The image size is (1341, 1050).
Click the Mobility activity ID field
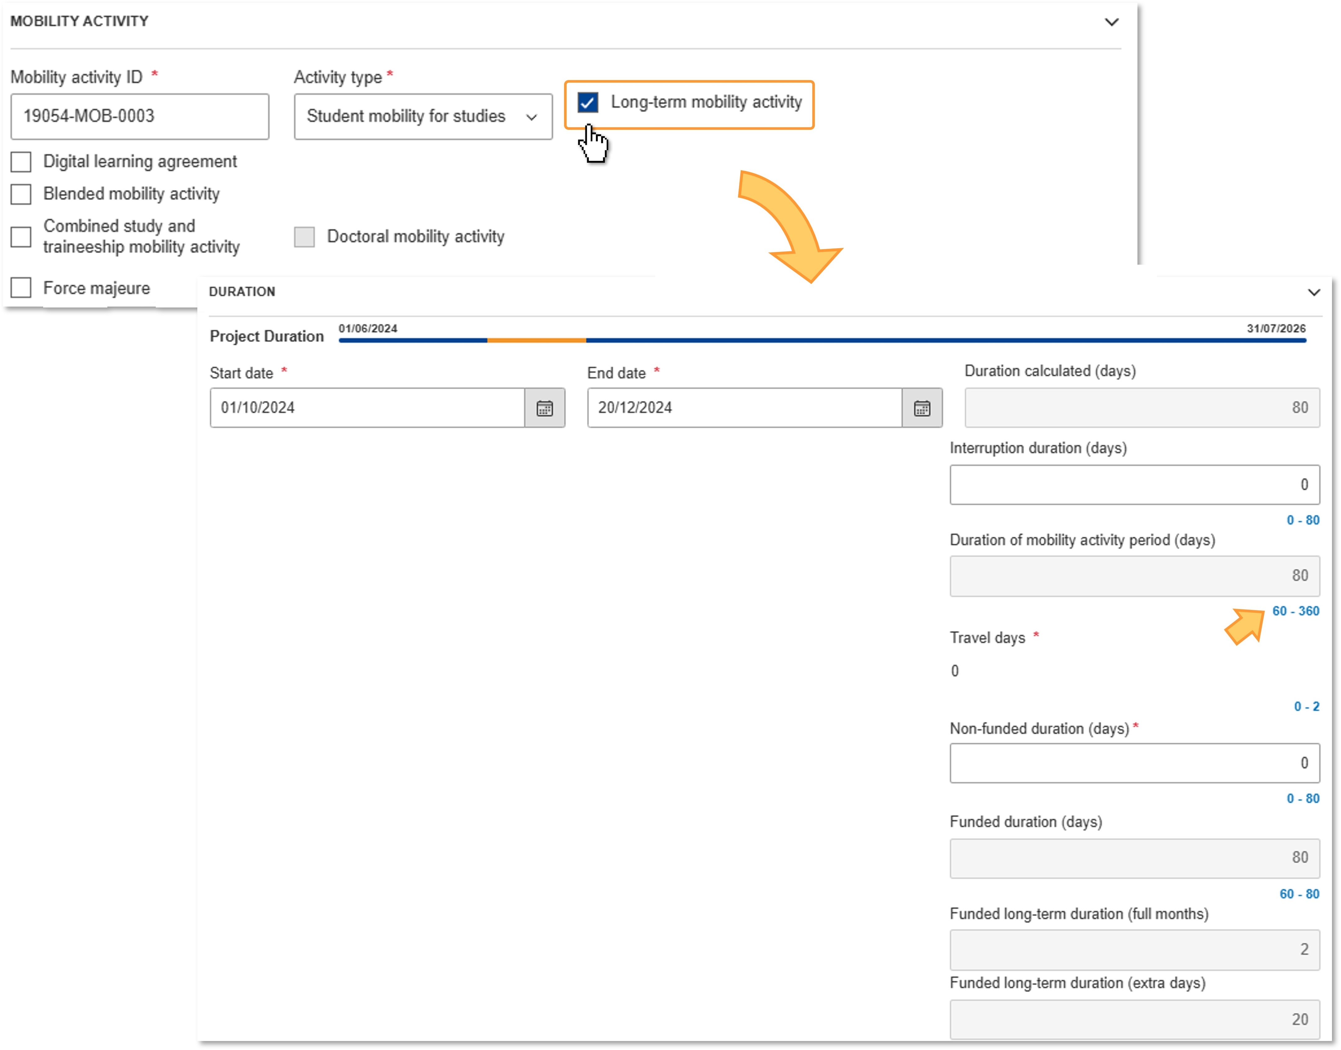[x=140, y=117]
